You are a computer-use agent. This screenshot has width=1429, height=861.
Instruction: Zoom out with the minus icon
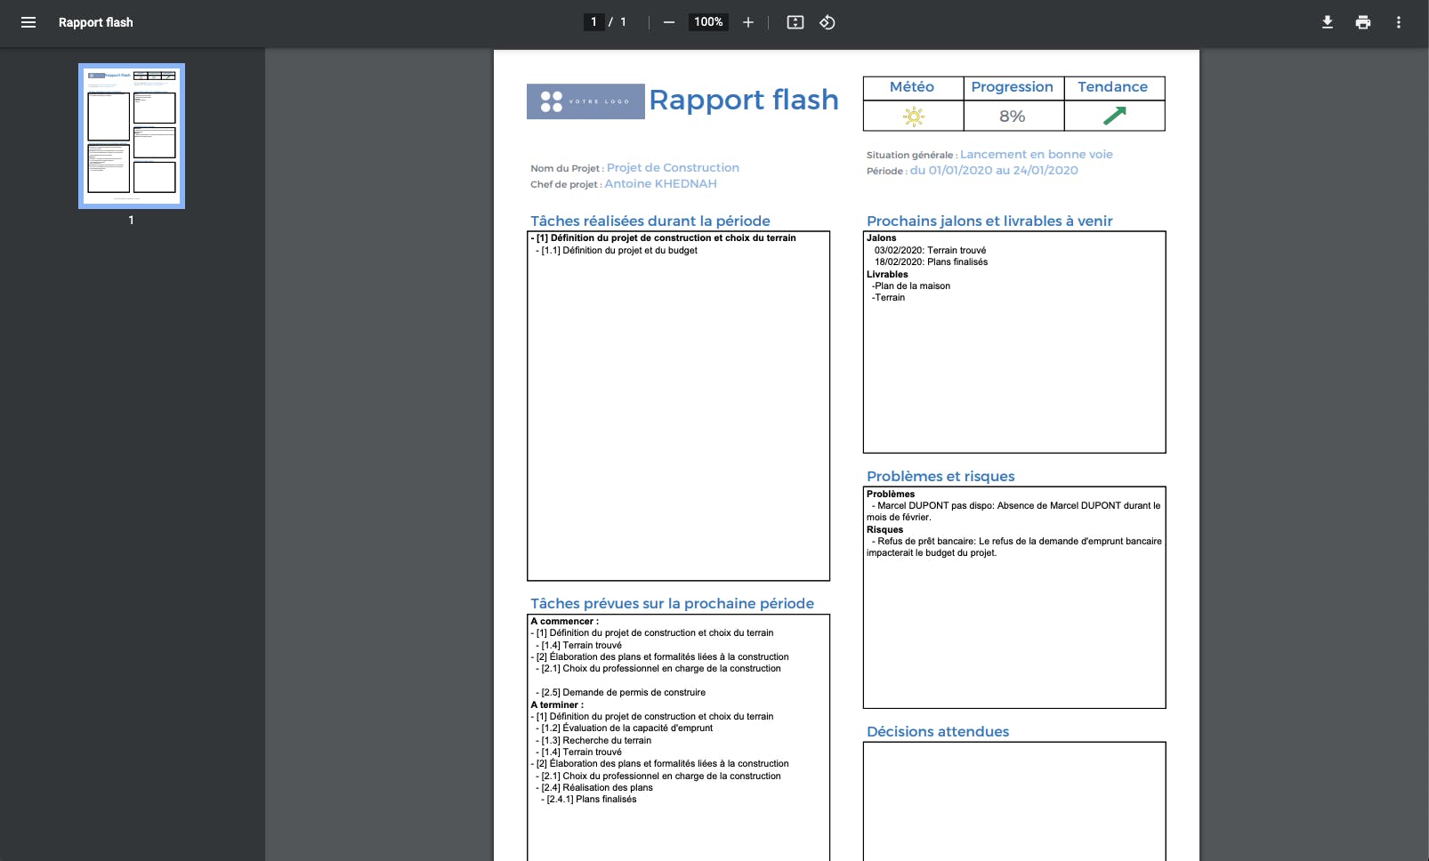tap(669, 22)
